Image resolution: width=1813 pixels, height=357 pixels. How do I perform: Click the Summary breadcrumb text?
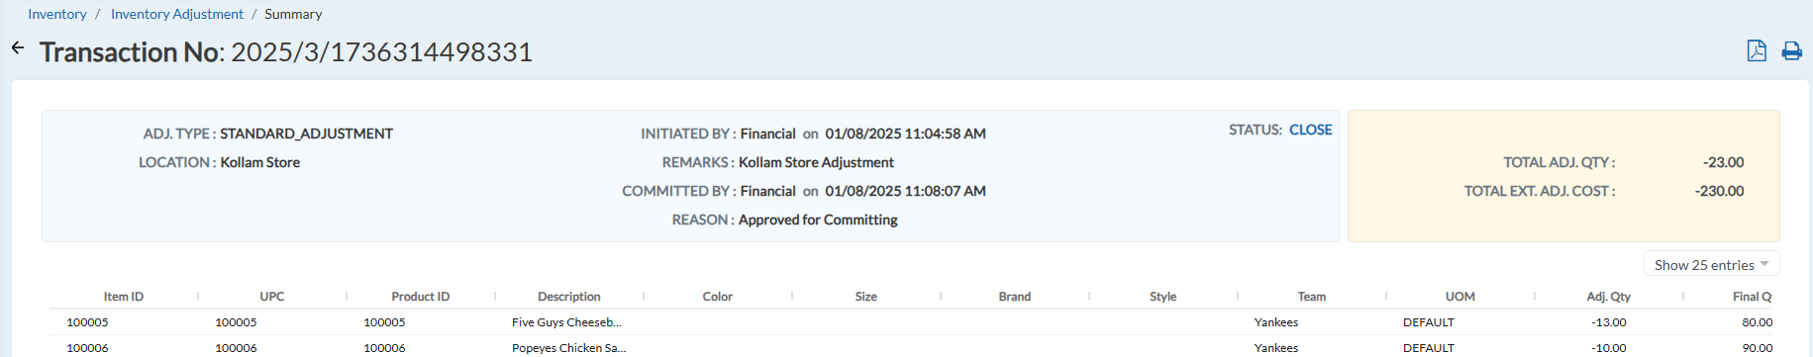click(x=293, y=14)
